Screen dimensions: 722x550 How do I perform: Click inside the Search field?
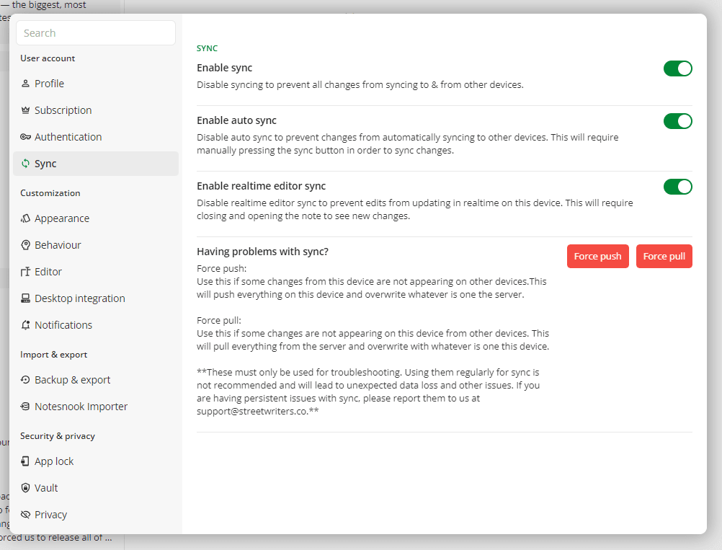[x=95, y=32]
